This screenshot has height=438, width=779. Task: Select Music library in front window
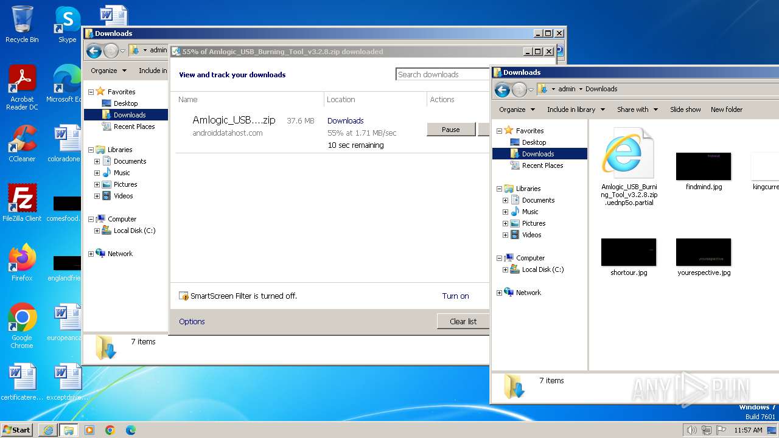pyautogui.click(x=530, y=212)
